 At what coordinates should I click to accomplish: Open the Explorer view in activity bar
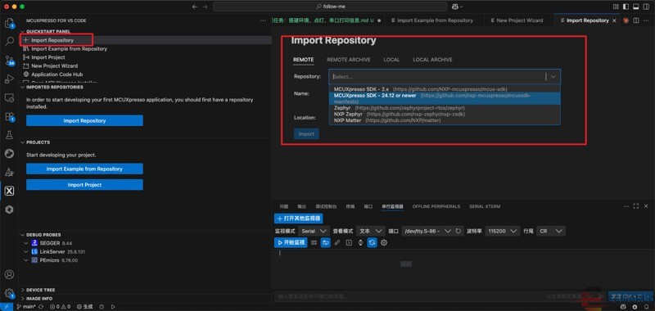(9, 23)
